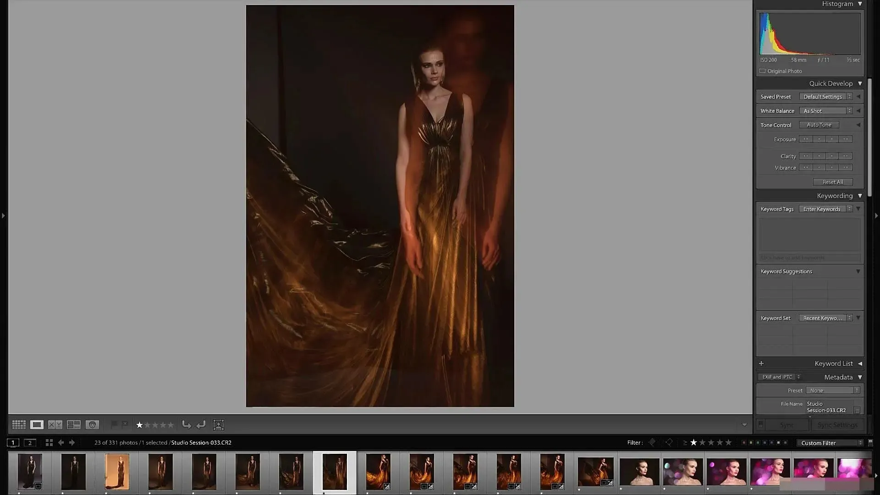Viewport: 880px width, 495px height.
Task: Select Compare view XY icon
Action: point(55,425)
